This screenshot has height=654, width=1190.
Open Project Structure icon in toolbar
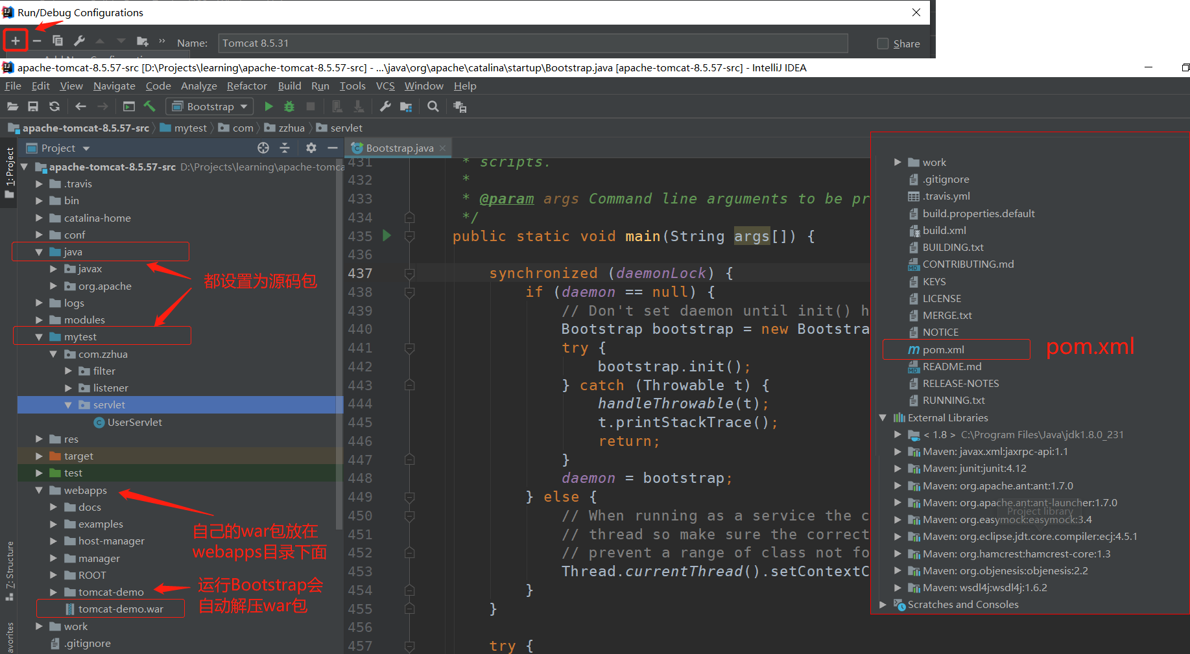pos(406,106)
